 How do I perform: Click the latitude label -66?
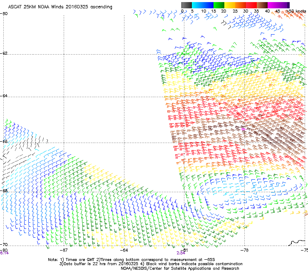pyautogui.click(x=4, y=141)
